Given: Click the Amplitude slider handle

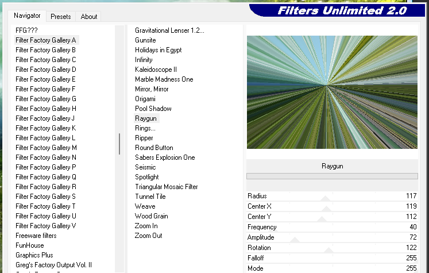Looking at the screenshot, I should coord(295,240).
